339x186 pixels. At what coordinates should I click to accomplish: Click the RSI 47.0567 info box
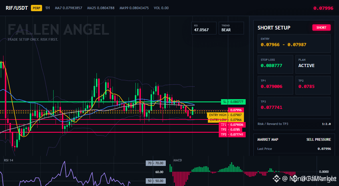click(x=204, y=28)
